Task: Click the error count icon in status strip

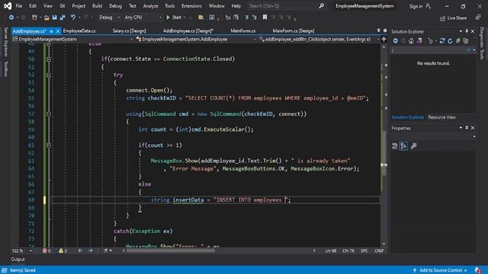Action: 44,250
